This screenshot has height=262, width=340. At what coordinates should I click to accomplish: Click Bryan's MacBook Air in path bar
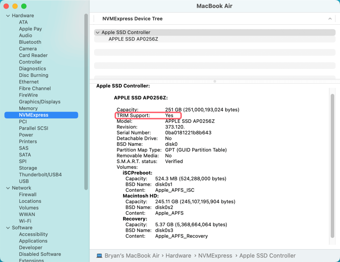click(132, 256)
